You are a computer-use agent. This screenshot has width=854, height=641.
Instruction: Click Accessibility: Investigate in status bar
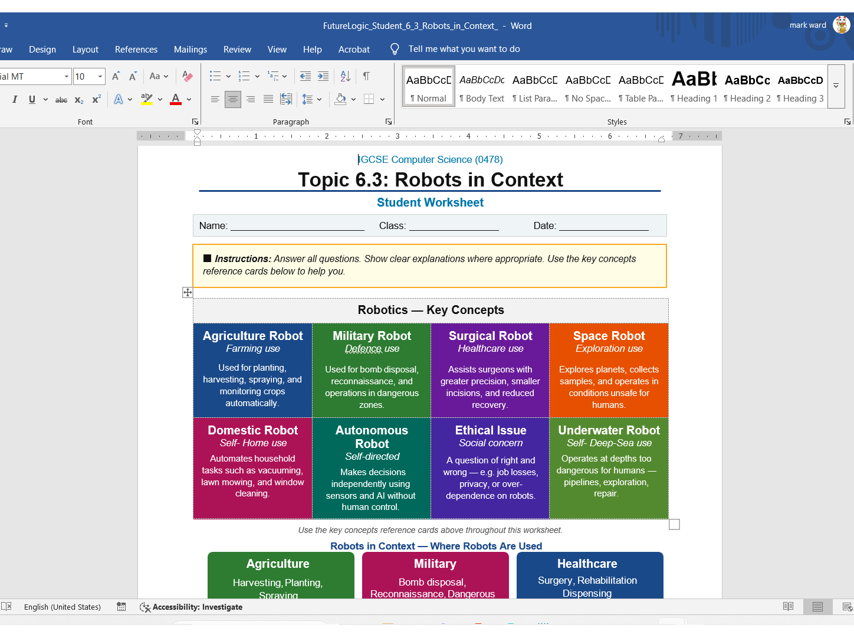[191, 607]
